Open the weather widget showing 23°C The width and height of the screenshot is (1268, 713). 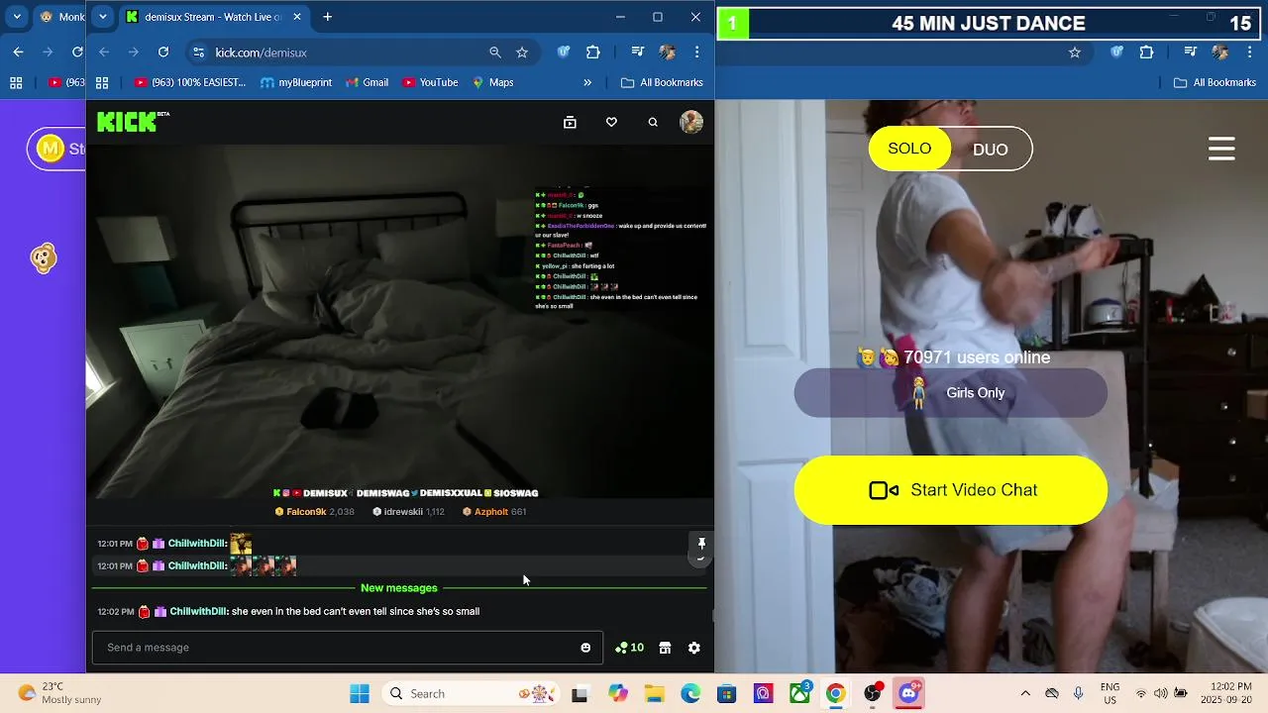coord(59,693)
